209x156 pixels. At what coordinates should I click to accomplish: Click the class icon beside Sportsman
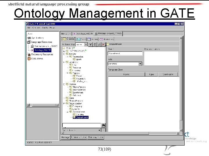[71, 92]
